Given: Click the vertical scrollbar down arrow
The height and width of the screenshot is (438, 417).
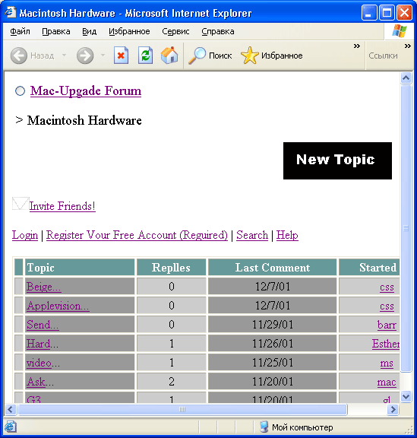Looking at the screenshot, I should click(x=406, y=397).
